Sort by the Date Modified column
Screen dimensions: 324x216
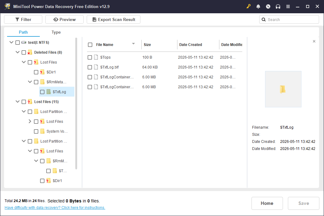(x=232, y=45)
